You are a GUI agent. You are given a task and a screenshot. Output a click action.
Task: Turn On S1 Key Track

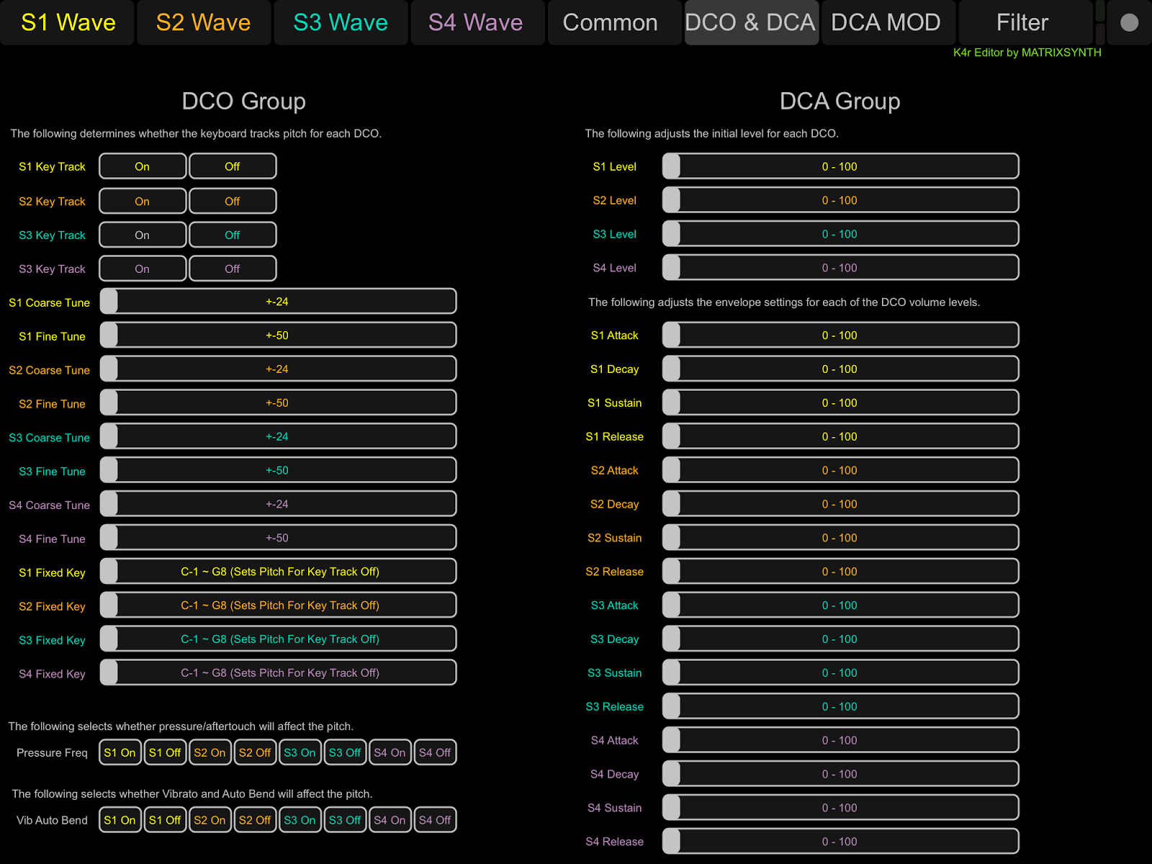click(x=142, y=166)
